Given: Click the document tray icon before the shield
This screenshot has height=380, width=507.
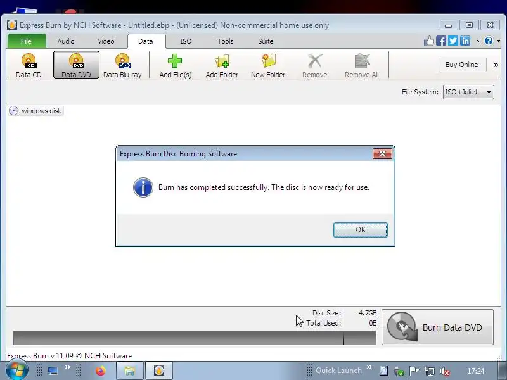Looking at the screenshot, I should point(384,371).
